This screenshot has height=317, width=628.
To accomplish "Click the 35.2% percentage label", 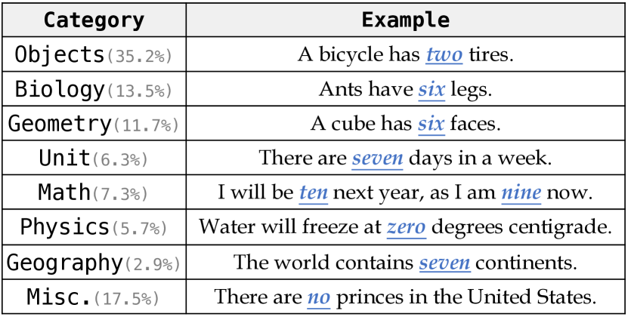I will pyautogui.click(x=139, y=57).
